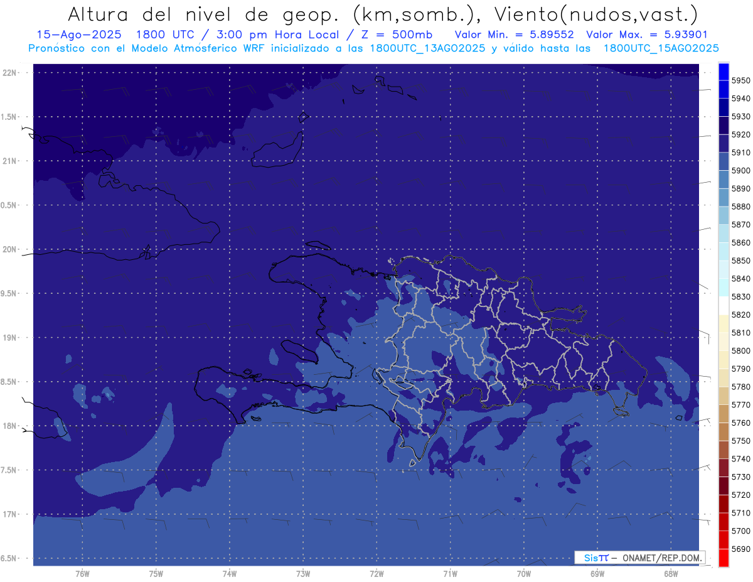Click the 75W longitude label
The width and height of the screenshot is (753, 582).
point(156,574)
